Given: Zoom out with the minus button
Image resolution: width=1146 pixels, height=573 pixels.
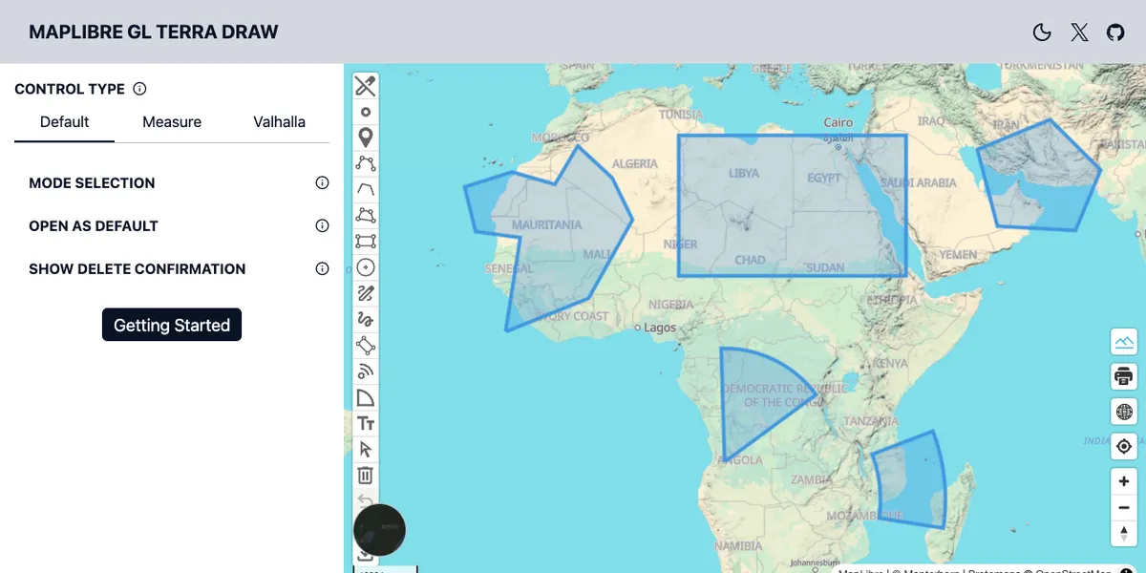Looking at the screenshot, I should coord(1124,507).
